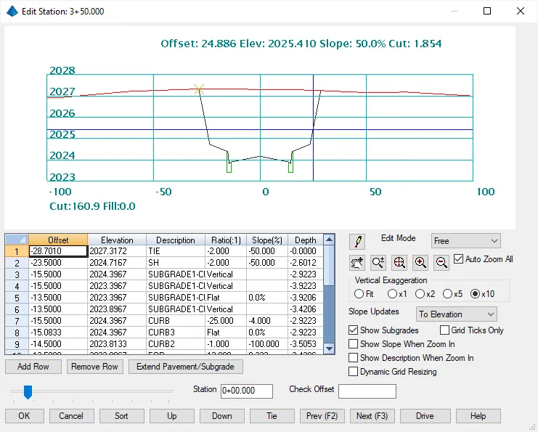Screen dimensions: 538x432
Task: Open the Edit Mode dropdown
Action: (465, 240)
